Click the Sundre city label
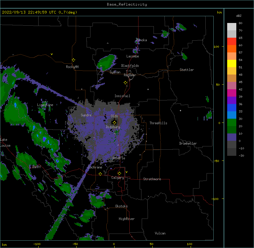This screenshot has height=248, width=254. pyautogui.click(x=86, y=115)
